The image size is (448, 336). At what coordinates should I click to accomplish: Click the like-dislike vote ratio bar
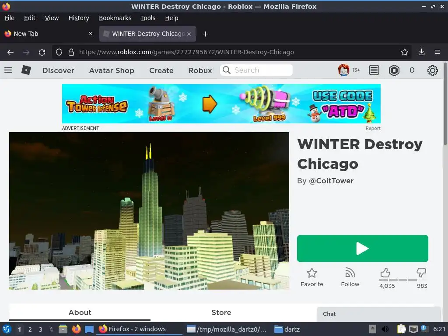tap(403, 280)
